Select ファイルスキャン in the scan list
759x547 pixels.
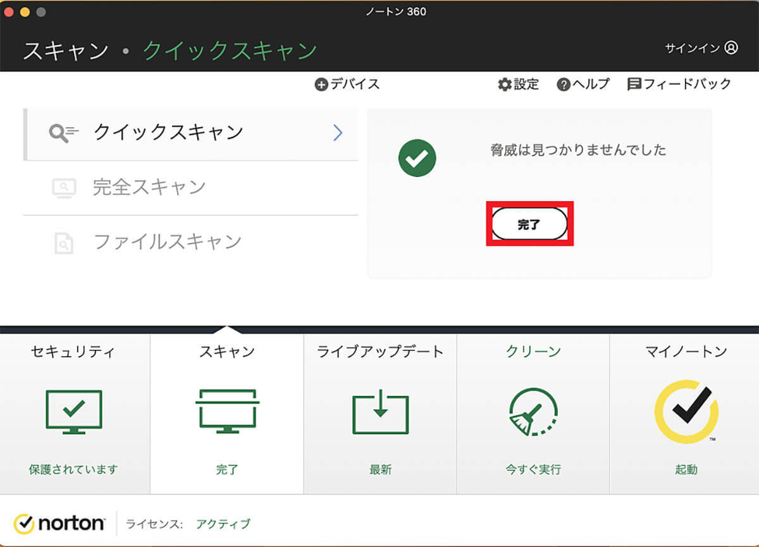point(190,242)
